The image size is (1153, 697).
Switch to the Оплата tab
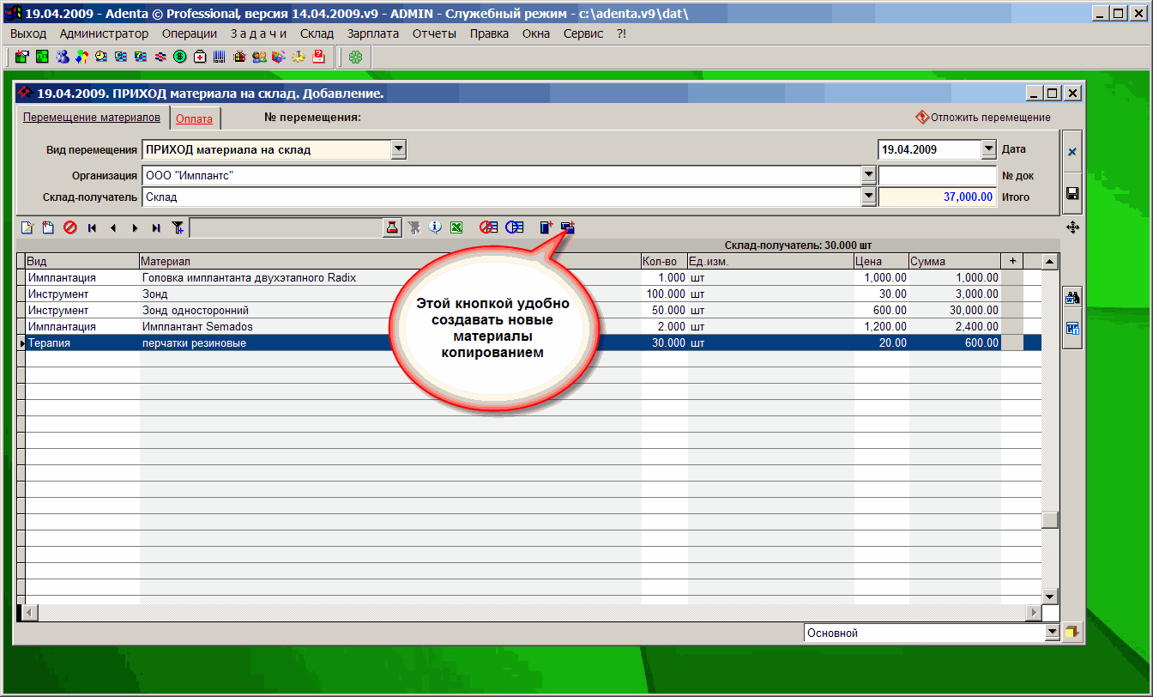pyautogui.click(x=194, y=119)
